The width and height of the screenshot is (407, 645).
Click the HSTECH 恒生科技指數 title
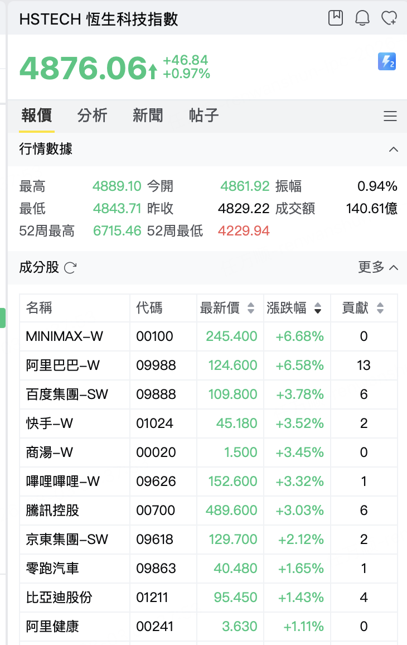tap(99, 20)
